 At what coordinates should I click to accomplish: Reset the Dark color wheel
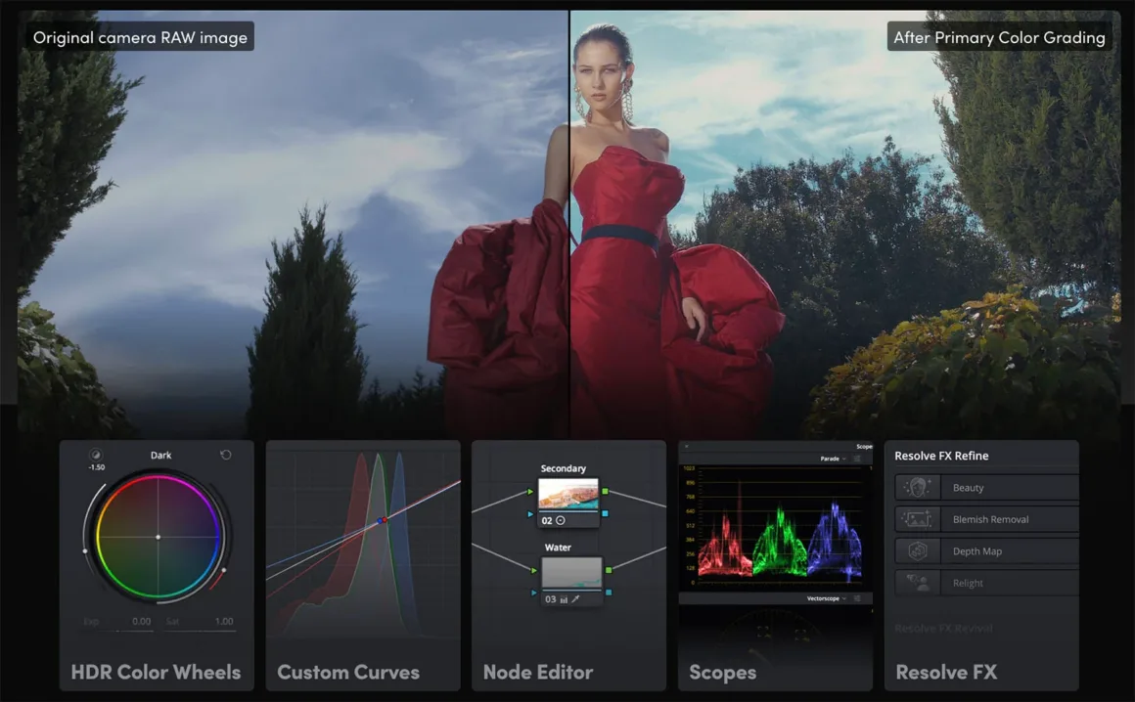coord(226,456)
